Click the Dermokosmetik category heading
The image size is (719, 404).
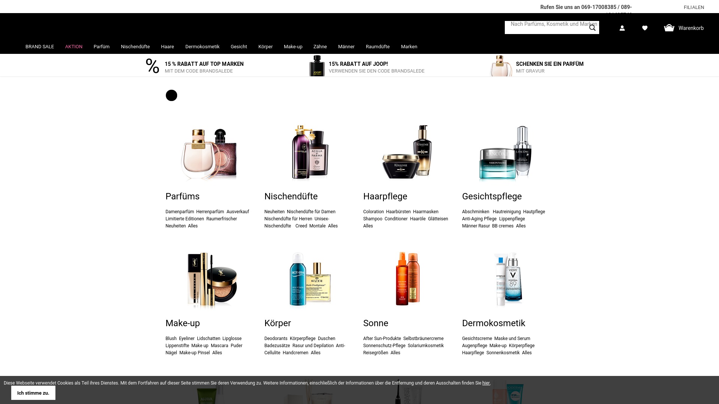point(494,323)
